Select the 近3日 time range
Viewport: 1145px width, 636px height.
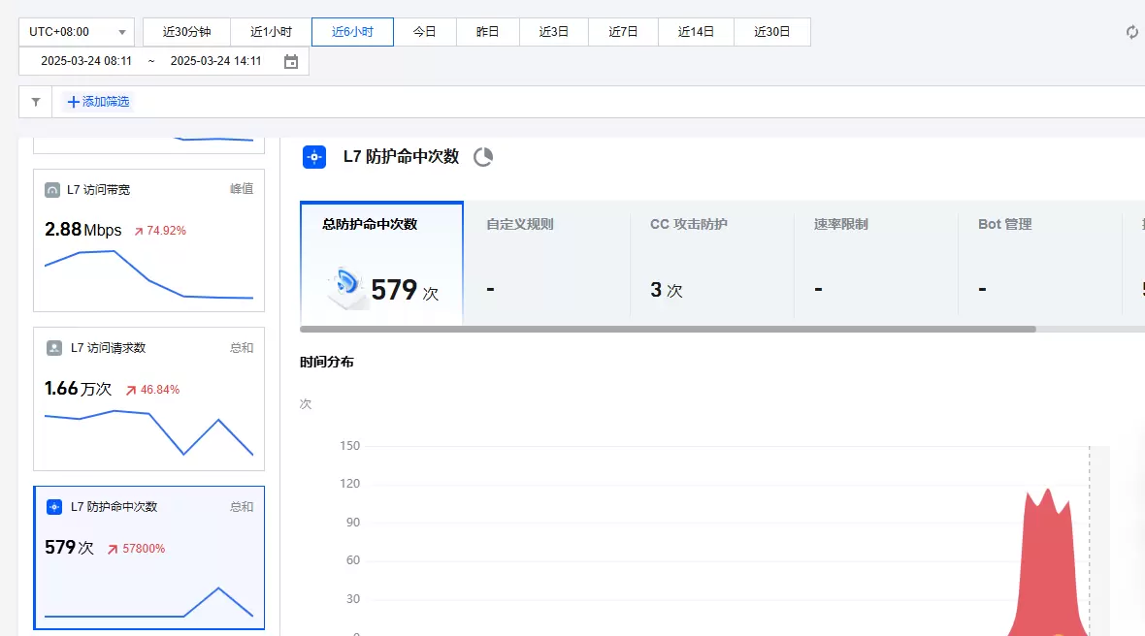553,32
